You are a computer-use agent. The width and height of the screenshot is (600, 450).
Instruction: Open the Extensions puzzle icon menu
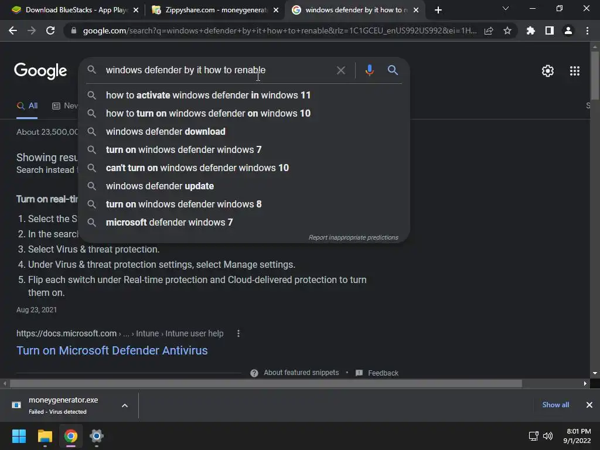pos(530,30)
